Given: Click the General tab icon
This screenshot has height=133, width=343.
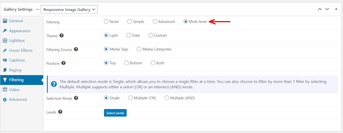Looking at the screenshot, I should [5, 21].
